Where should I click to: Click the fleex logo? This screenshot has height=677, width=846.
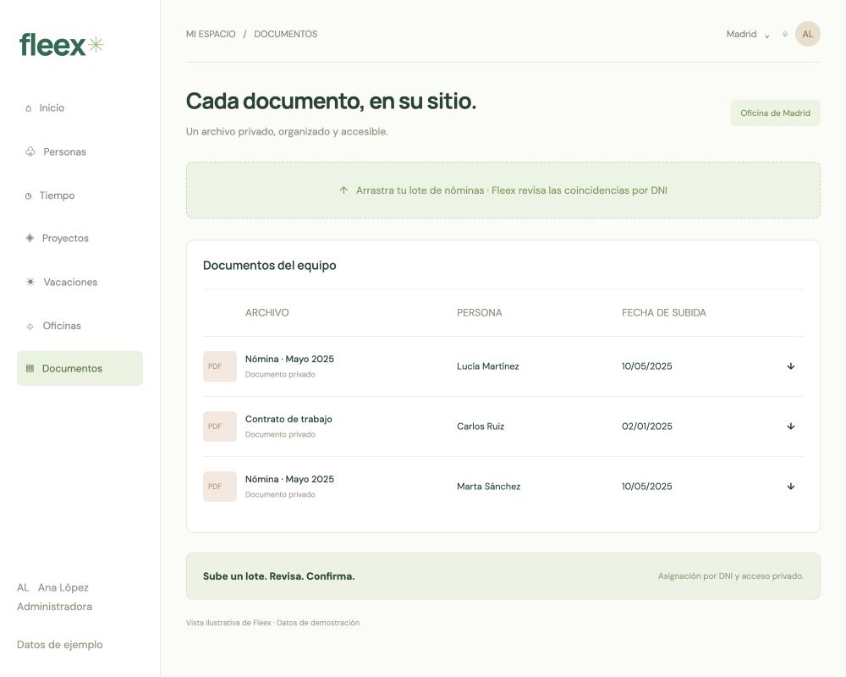pyautogui.click(x=61, y=45)
